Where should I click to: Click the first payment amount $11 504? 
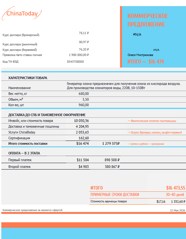(x=83, y=160)
